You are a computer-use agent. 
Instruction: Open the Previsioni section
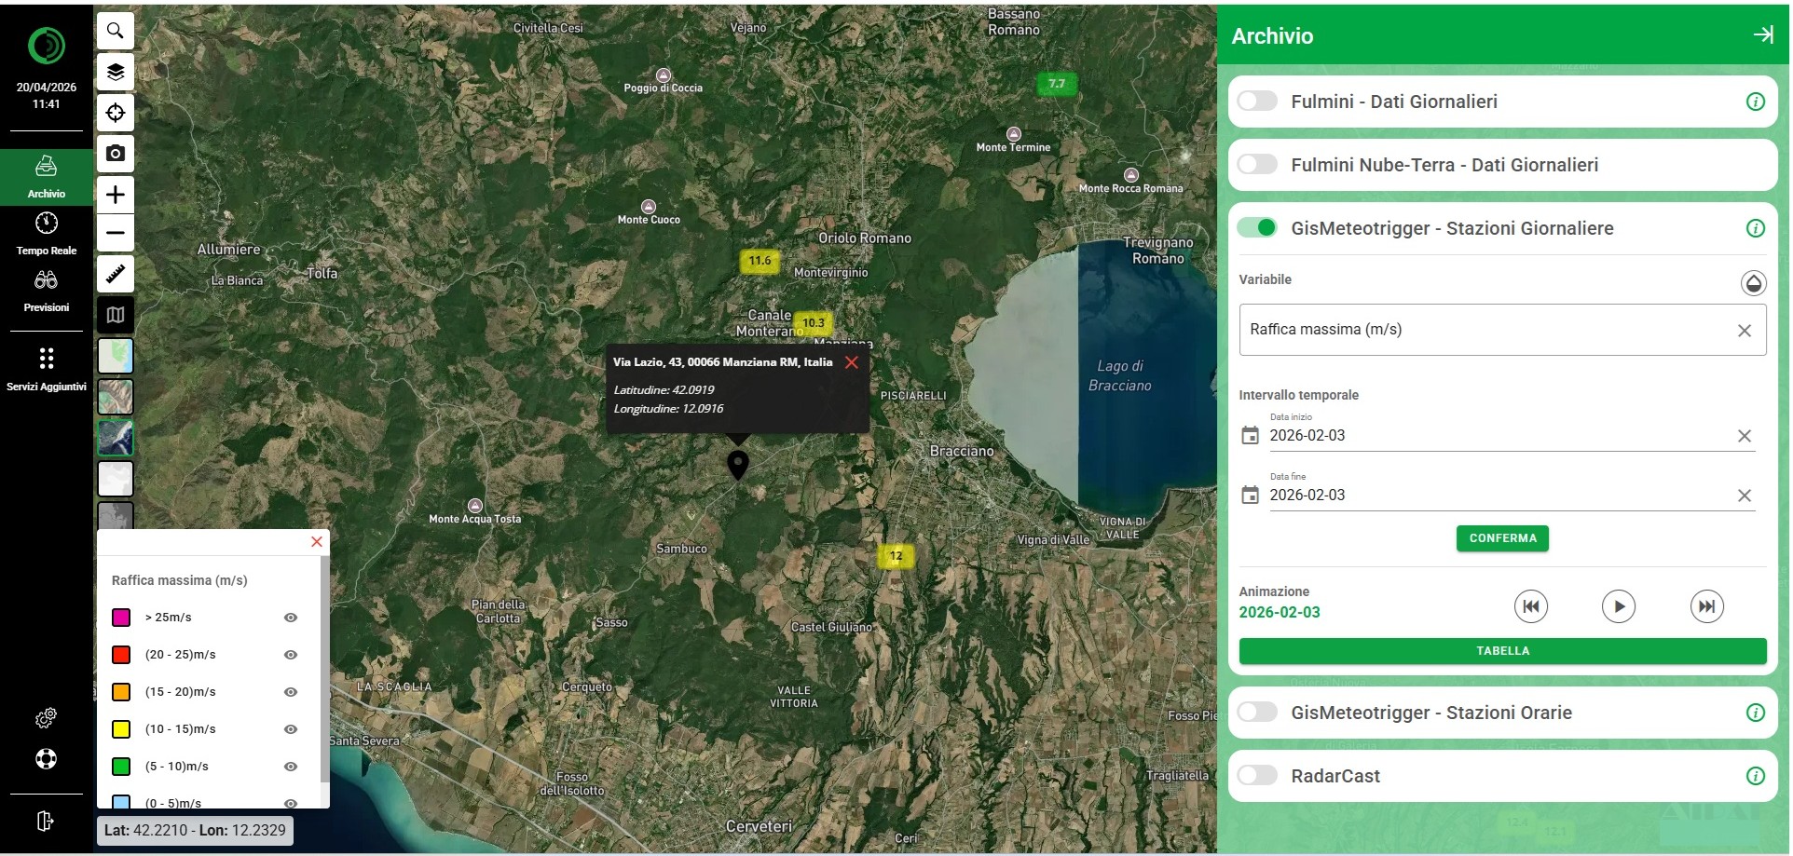pos(46,289)
